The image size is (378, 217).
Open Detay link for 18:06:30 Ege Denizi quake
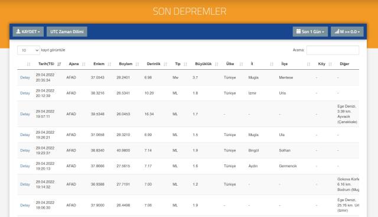tap(25, 205)
